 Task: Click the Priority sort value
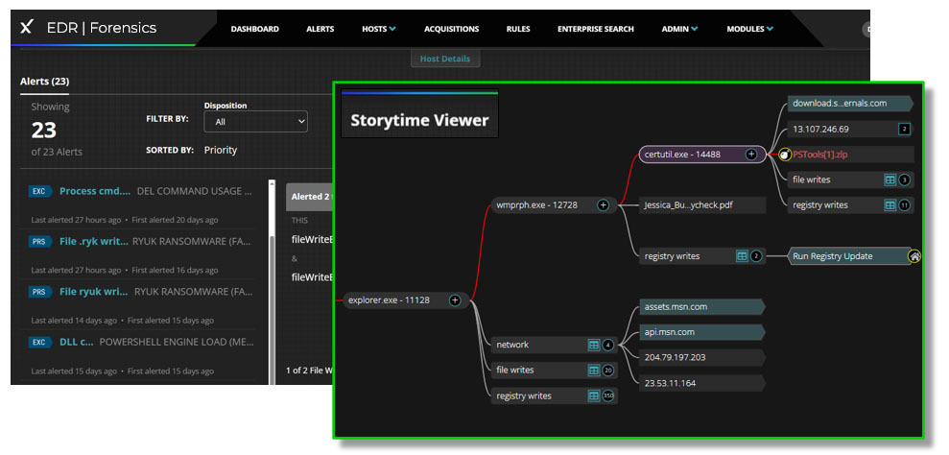click(x=221, y=151)
